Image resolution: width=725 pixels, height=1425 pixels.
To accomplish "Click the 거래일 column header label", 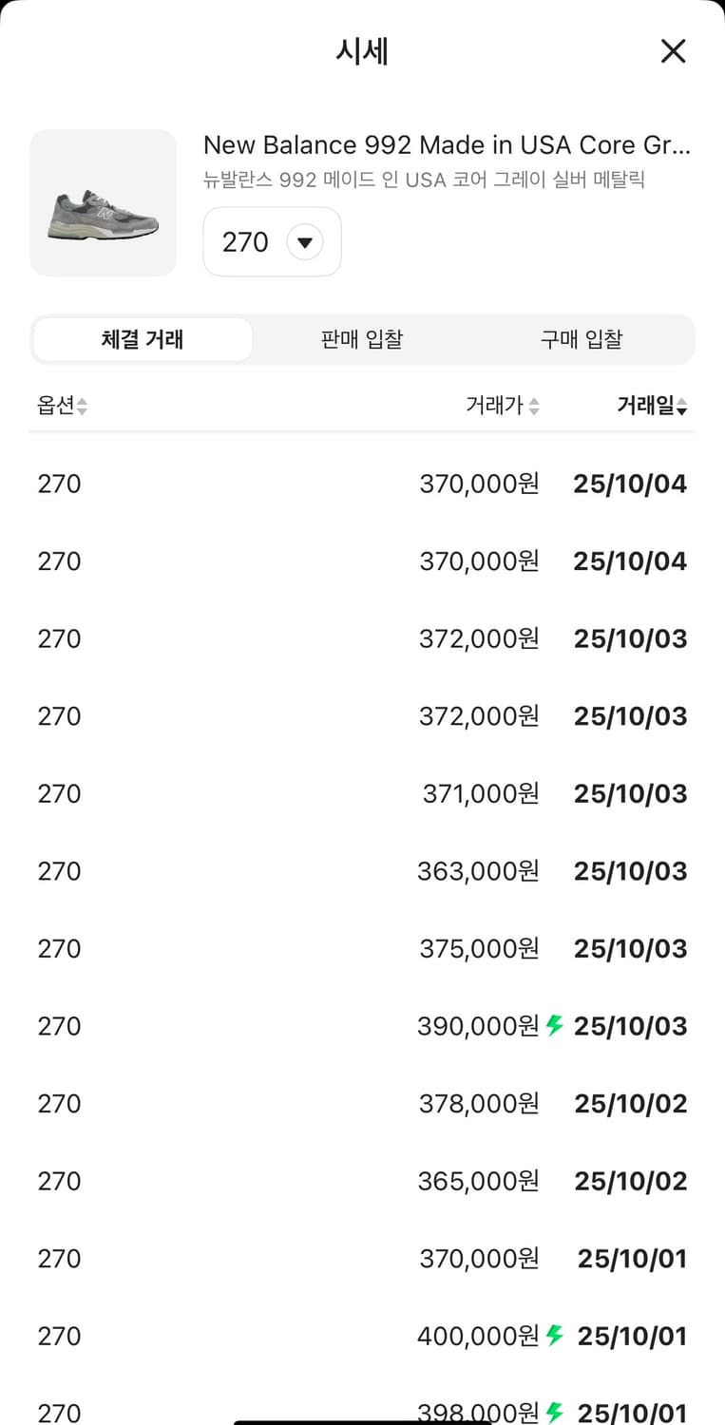I will [x=645, y=407].
